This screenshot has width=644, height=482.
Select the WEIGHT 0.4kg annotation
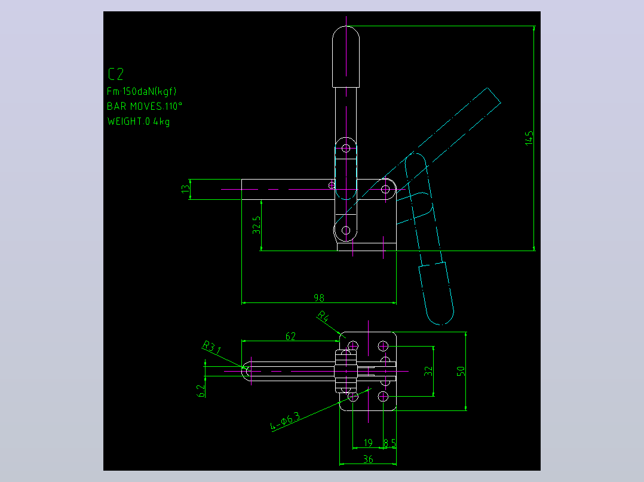(x=139, y=122)
